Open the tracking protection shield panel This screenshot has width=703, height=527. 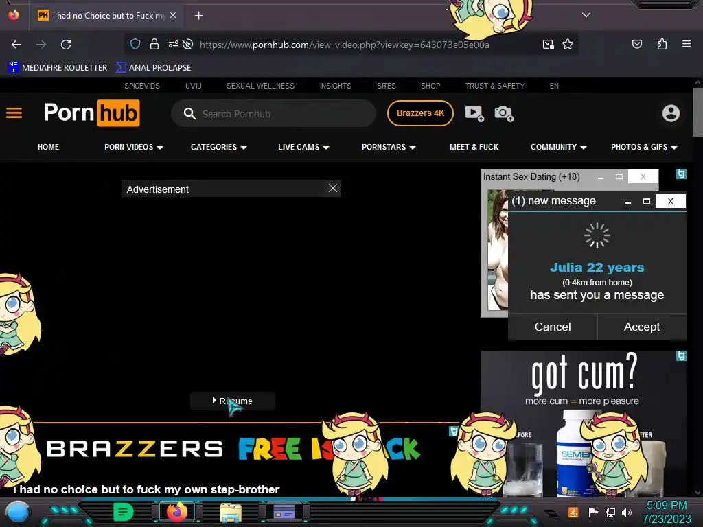[x=135, y=44]
